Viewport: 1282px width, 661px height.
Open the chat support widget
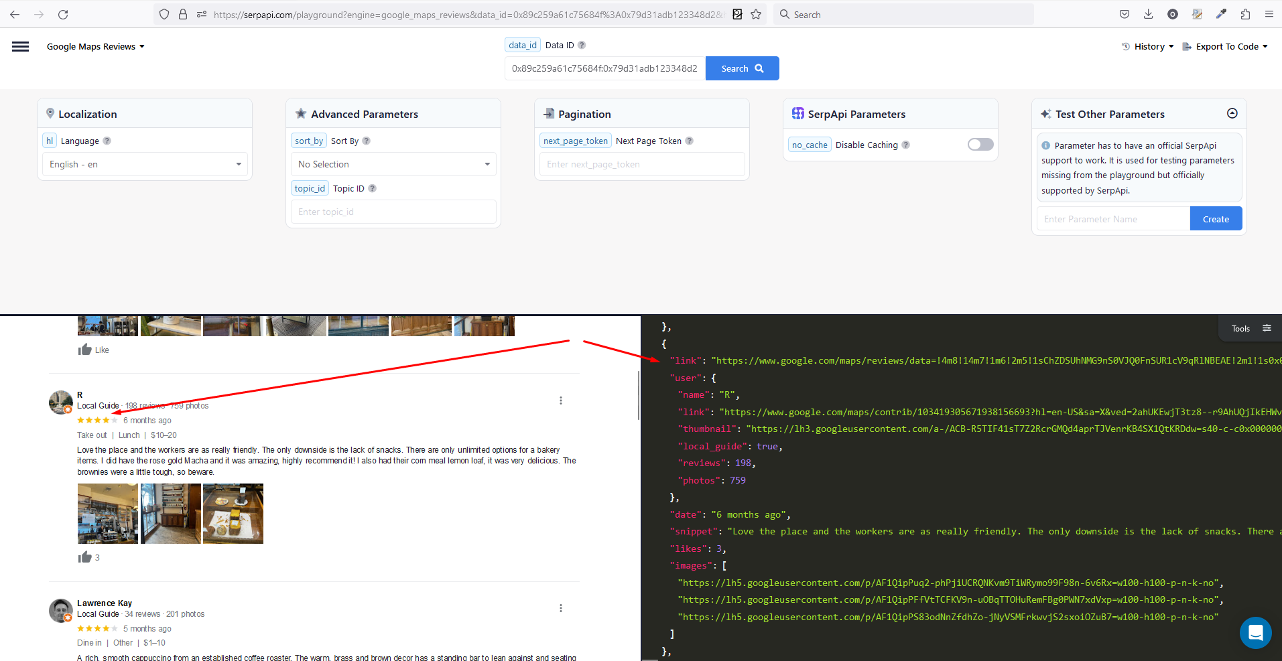point(1255,632)
